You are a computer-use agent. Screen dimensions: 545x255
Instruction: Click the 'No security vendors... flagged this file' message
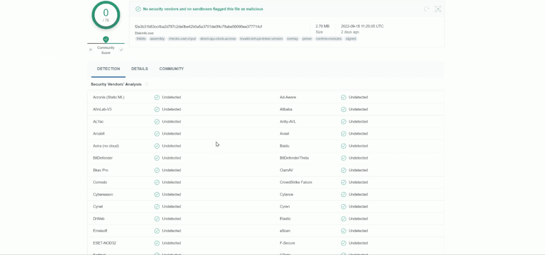point(203,9)
